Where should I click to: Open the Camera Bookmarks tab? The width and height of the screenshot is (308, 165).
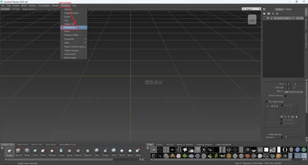[224, 145]
